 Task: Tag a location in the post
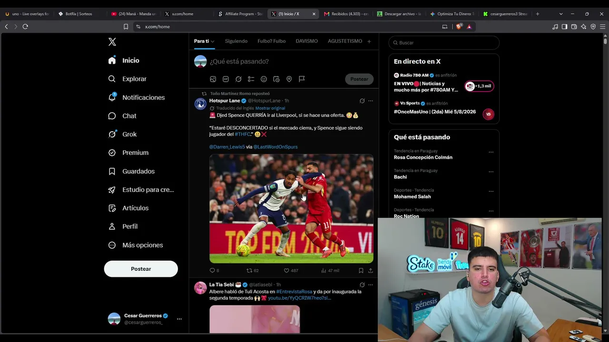289,79
